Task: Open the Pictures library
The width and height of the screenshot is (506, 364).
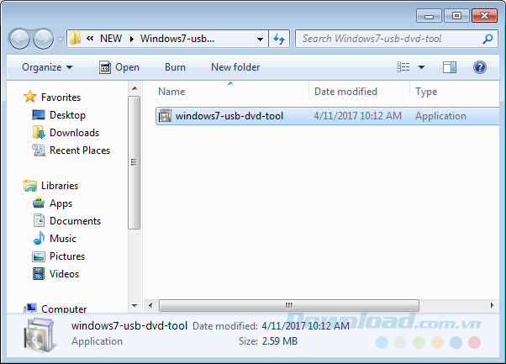Action: pos(67,256)
